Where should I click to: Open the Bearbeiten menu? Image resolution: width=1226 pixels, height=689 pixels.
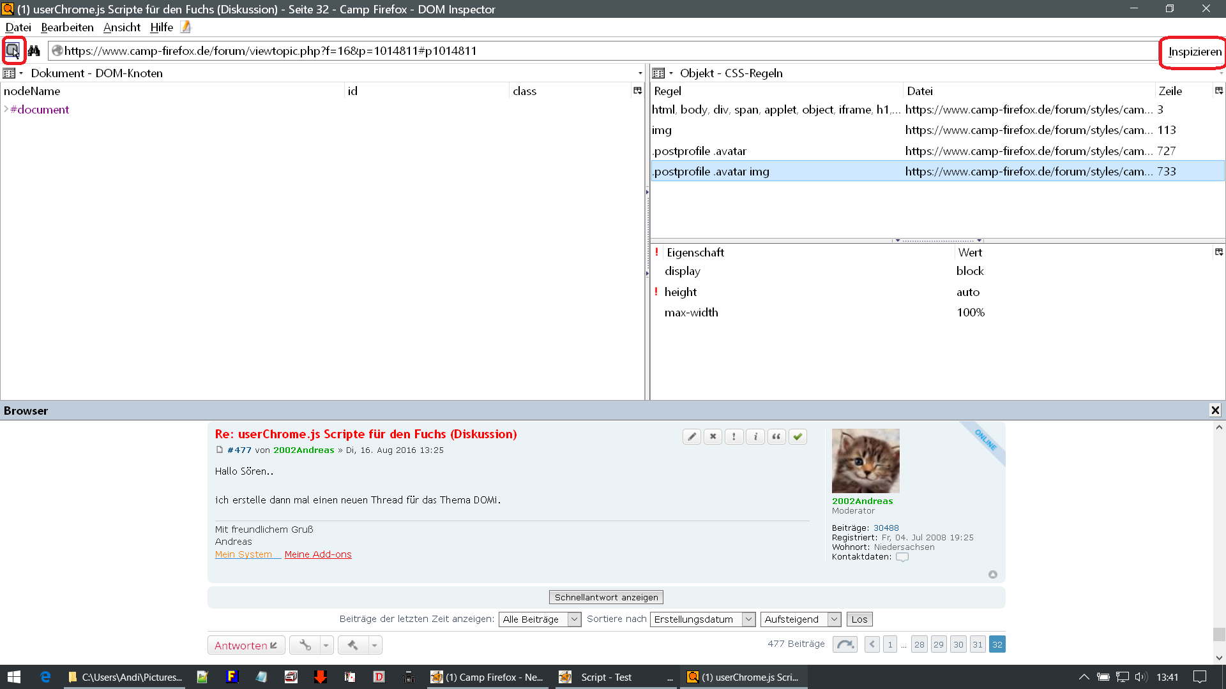pyautogui.click(x=67, y=27)
